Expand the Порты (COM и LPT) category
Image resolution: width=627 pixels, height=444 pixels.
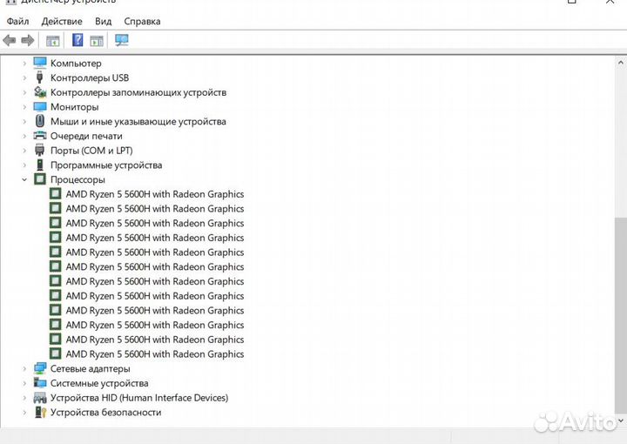click(24, 151)
